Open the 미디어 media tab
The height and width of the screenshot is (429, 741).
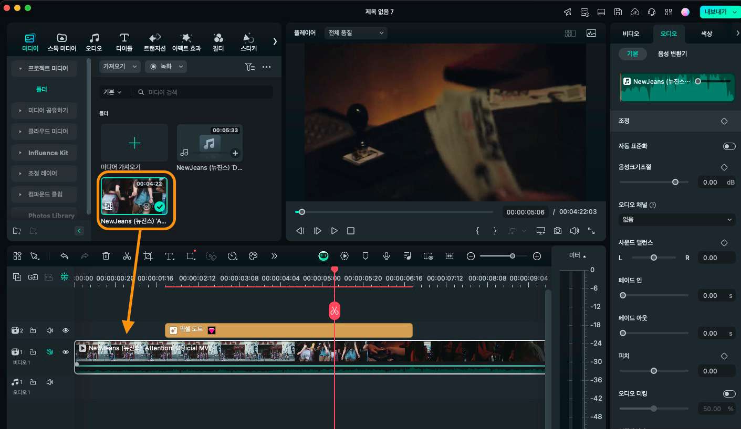(x=30, y=42)
